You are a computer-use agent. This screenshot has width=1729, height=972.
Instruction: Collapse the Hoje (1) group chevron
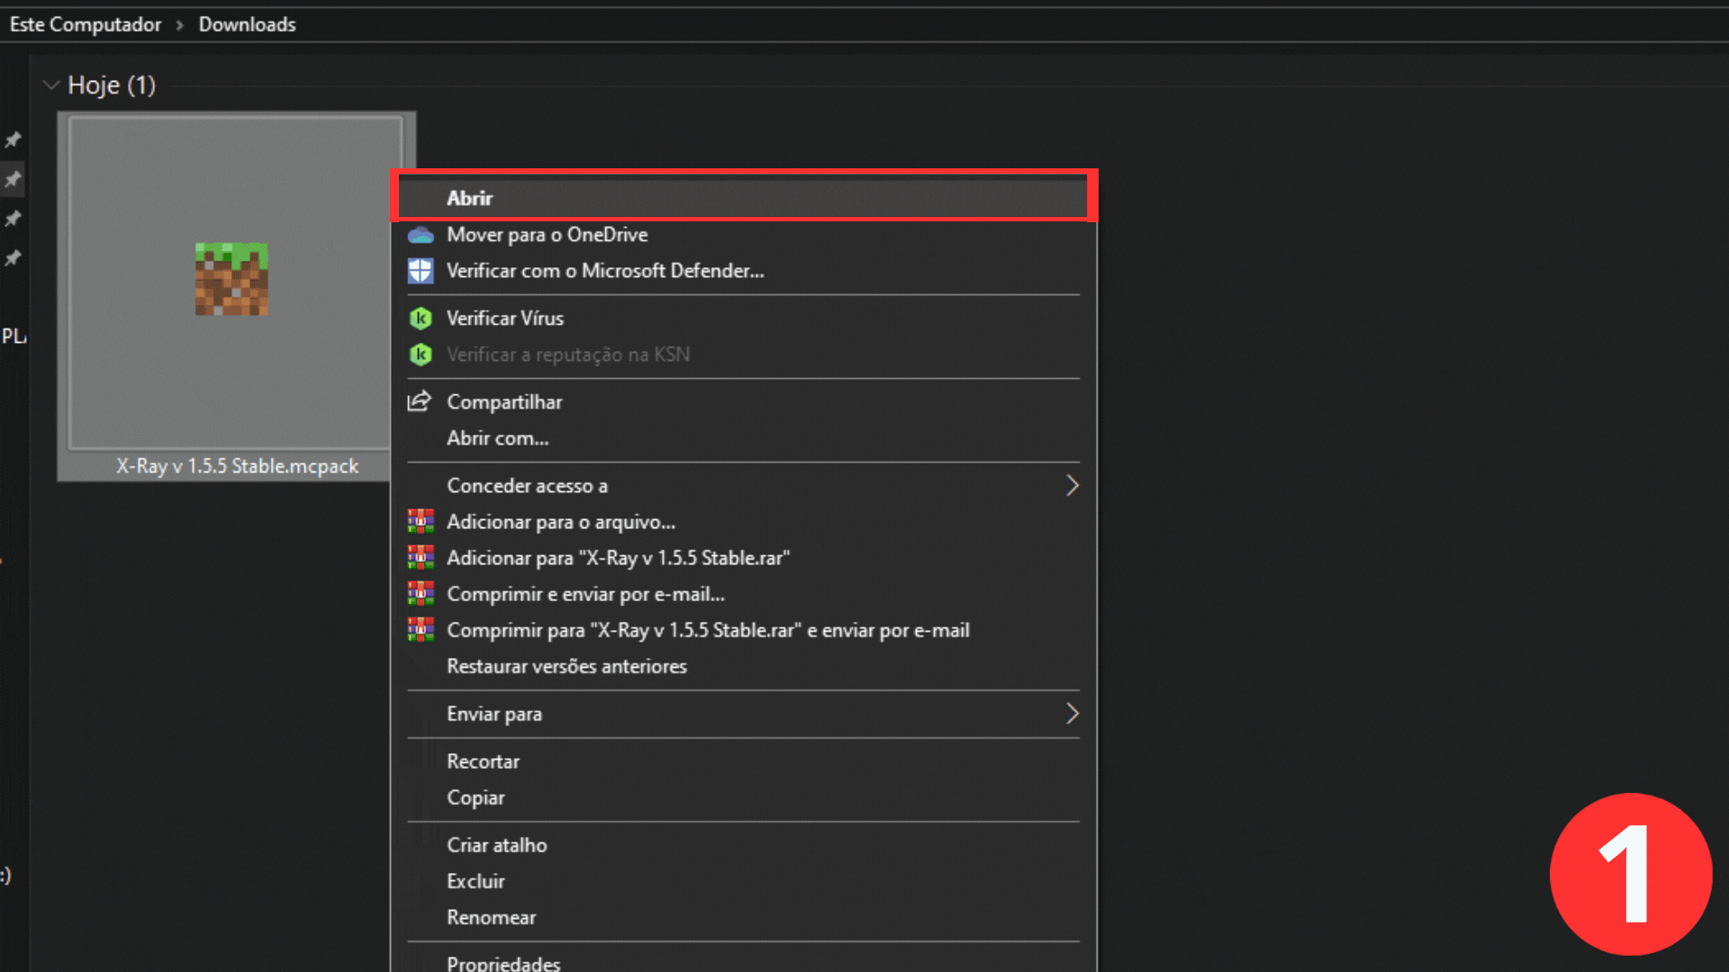(x=51, y=85)
